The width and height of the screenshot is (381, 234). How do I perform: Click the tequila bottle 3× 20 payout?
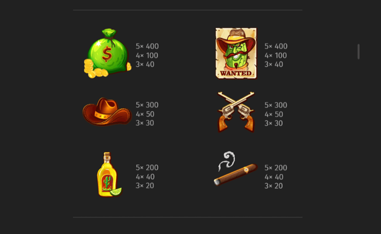click(x=145, y=185)
